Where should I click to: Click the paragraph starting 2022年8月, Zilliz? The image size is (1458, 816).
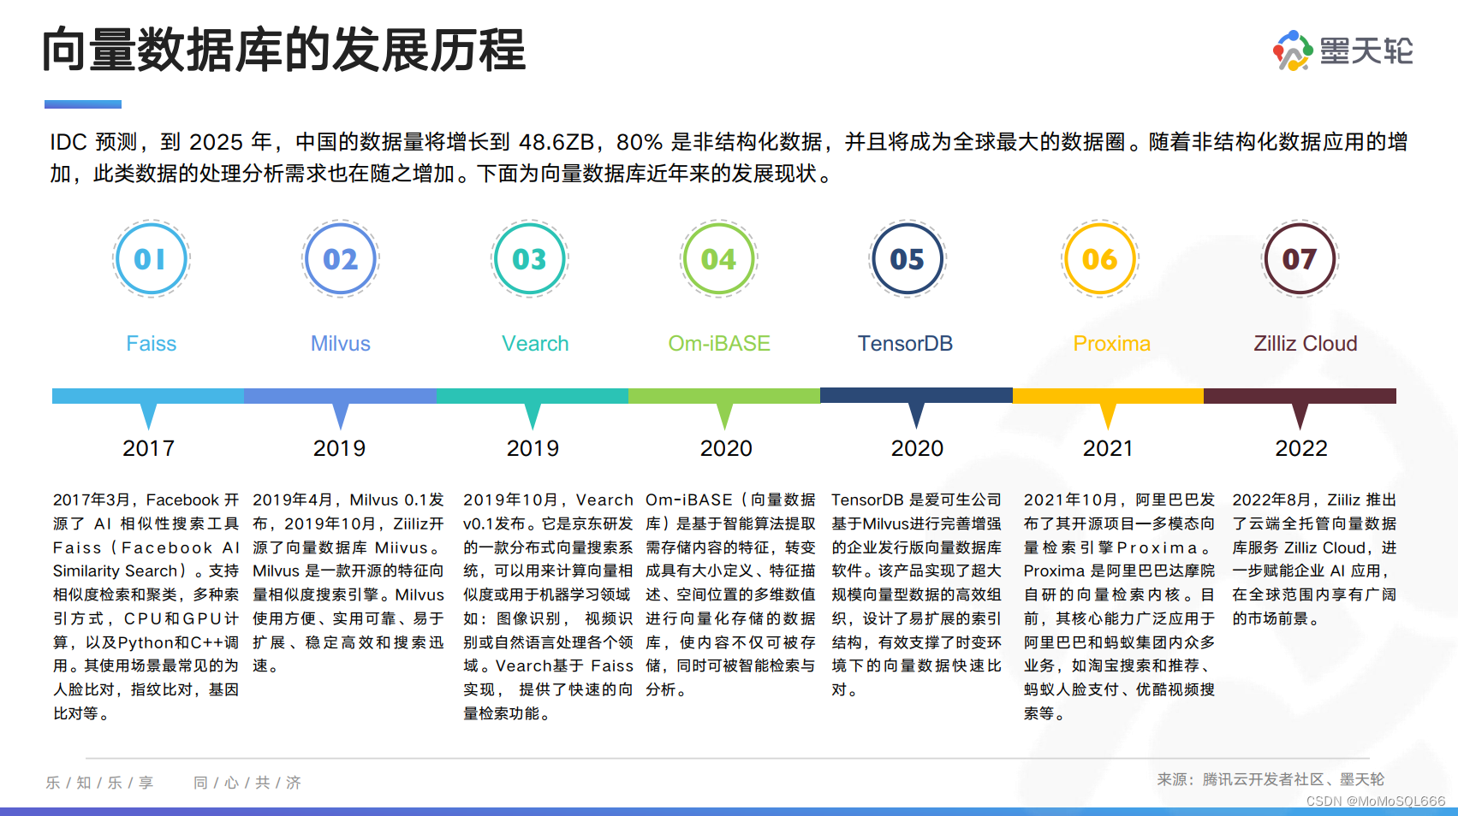point(1314,559)
